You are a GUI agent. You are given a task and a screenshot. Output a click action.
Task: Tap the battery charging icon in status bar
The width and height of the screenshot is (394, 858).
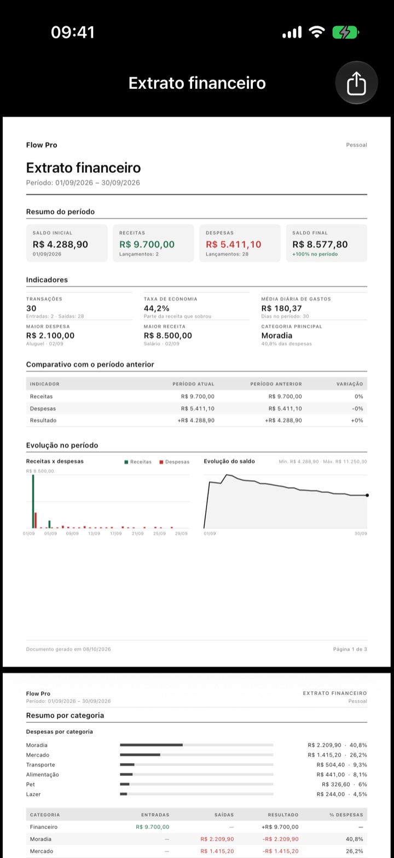[x=345, y=32]
